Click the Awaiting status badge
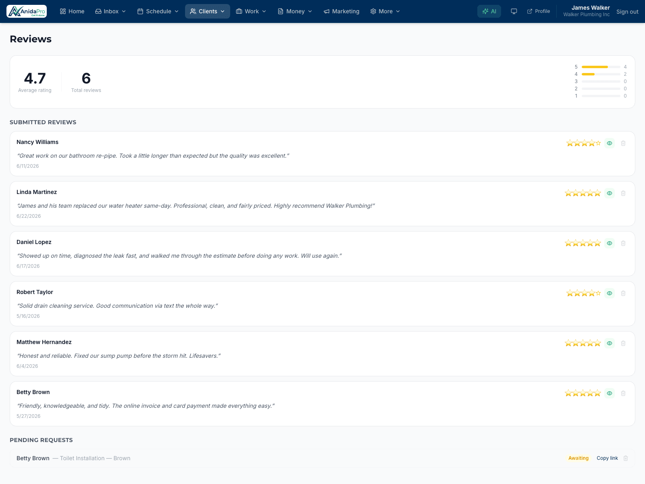Image resolution: width=645 pixels, height=484 pixels. 578,458
